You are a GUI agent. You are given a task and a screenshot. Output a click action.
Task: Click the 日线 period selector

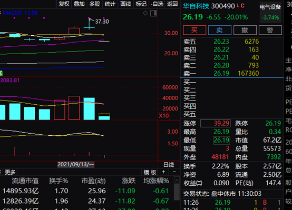click(x=169, y=165)
